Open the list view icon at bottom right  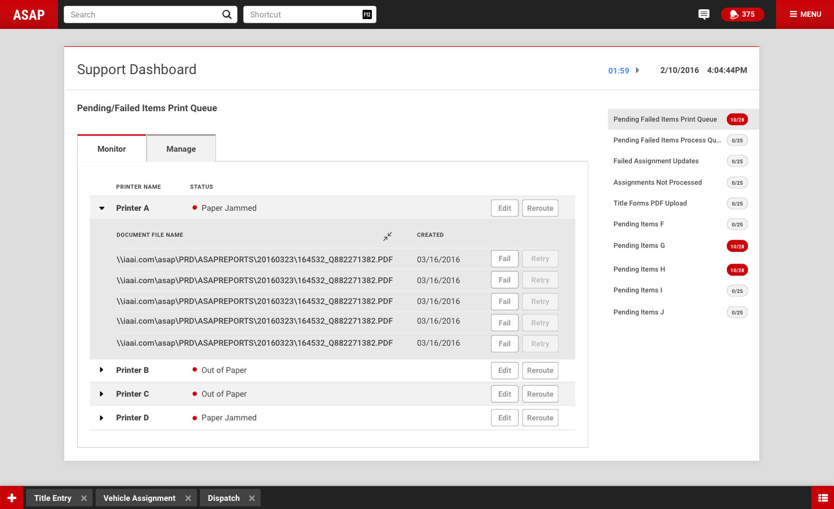pyautogui.click(x=822, y=498)
